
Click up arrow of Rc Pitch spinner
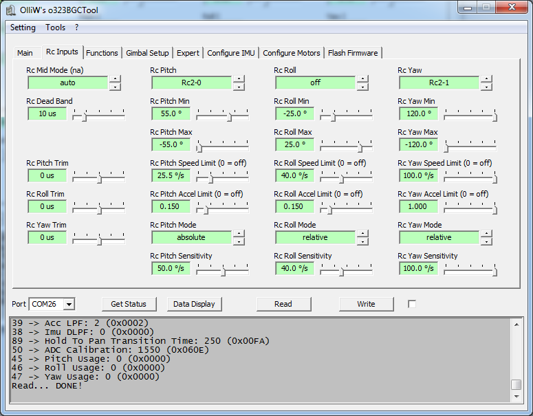tap(239, 79)
